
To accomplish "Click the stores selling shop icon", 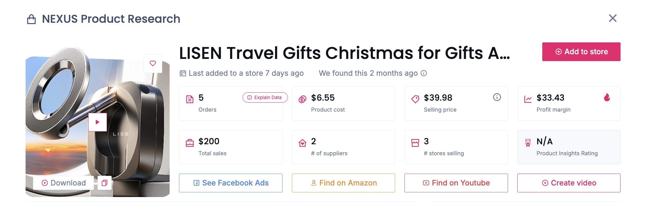I will click(415, 143).
